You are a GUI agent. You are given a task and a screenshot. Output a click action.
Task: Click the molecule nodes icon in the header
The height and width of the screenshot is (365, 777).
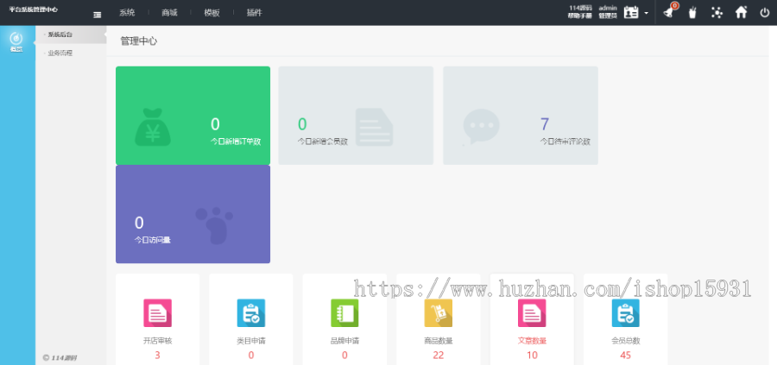click(x=717, y=12)
